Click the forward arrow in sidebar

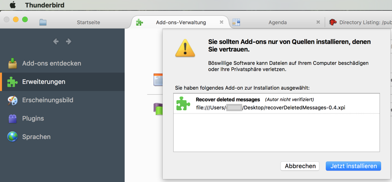pyautogui.click(x=69, y=42)
